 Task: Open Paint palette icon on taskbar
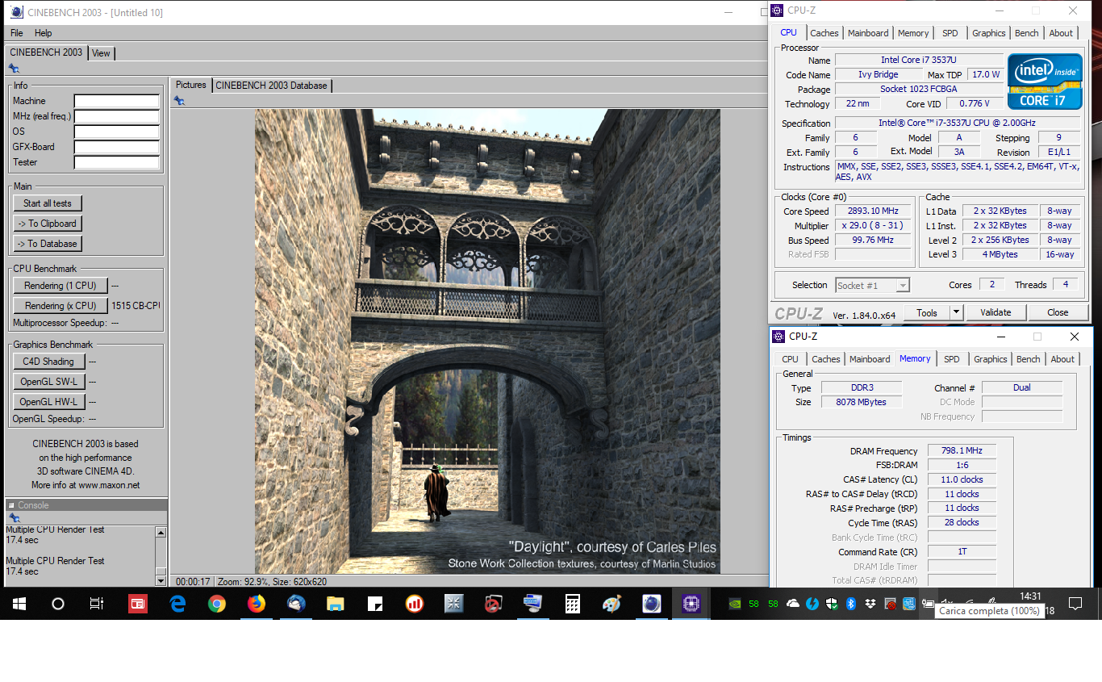pos(612,603)
